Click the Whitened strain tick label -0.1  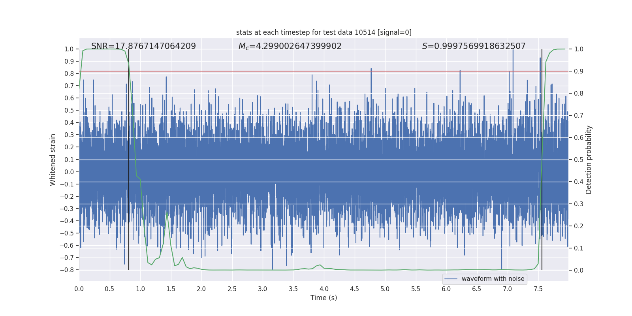[x=67, y=184]
